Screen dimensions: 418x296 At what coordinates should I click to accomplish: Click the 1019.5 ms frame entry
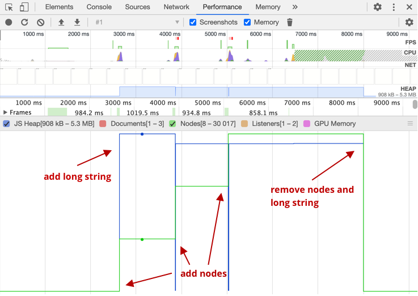point(142,113)
